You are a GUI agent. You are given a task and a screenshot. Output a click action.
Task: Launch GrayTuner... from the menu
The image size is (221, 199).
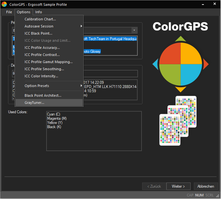tap(49, 103)
